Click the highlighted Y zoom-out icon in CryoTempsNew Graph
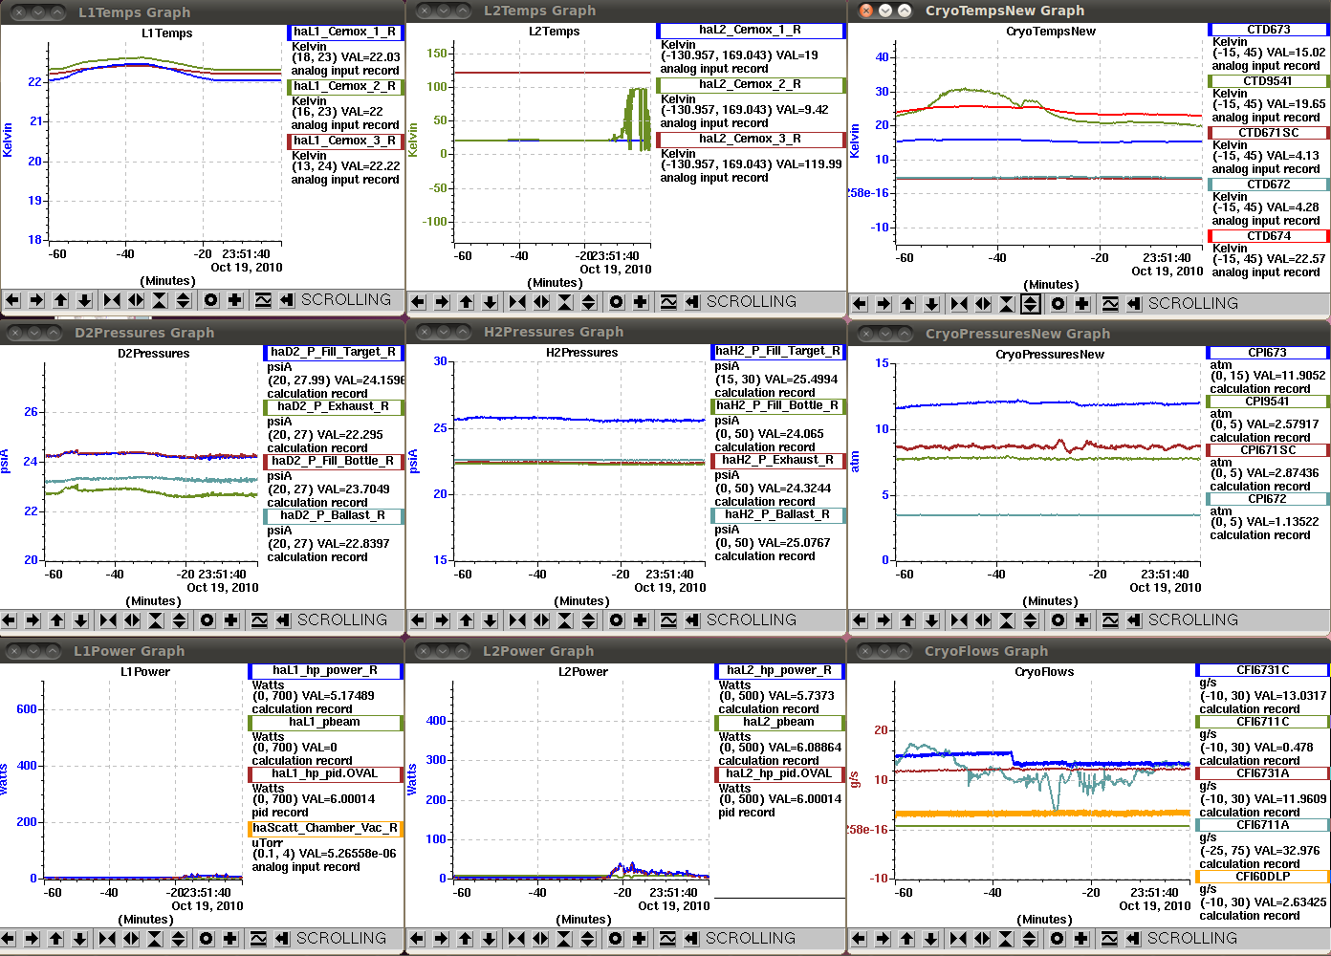Image resolution: width=1331 pixels, height=956 pixels. click(x=1031, y=304)
